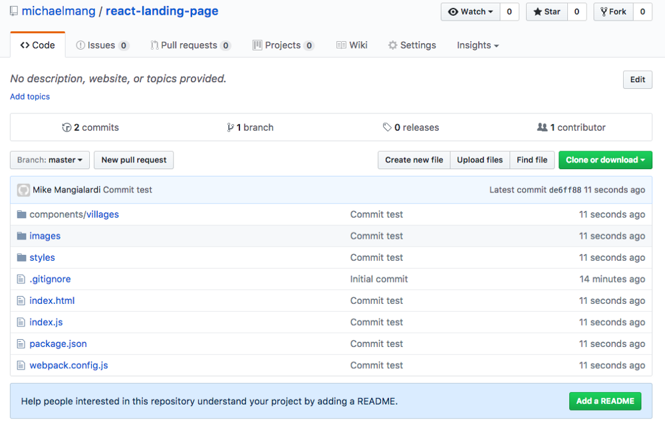The image size is (665, 428).
Task: Click the repository book icon beside michaelmang
Action: coord(14,12)
